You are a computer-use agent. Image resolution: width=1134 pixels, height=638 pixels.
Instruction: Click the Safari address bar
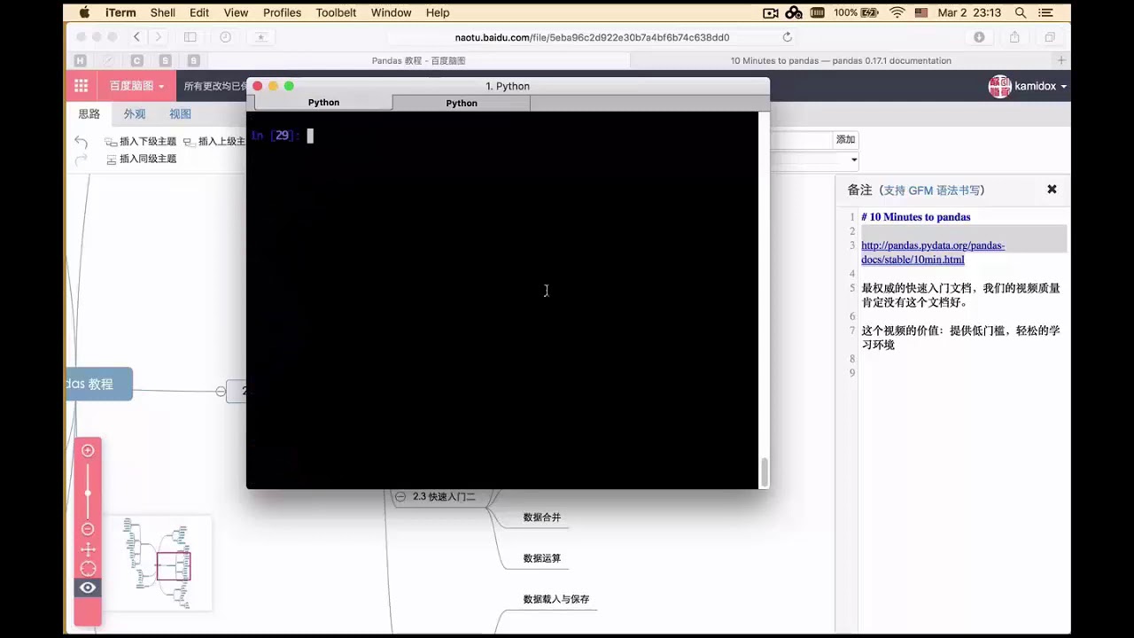pos(592,37)
